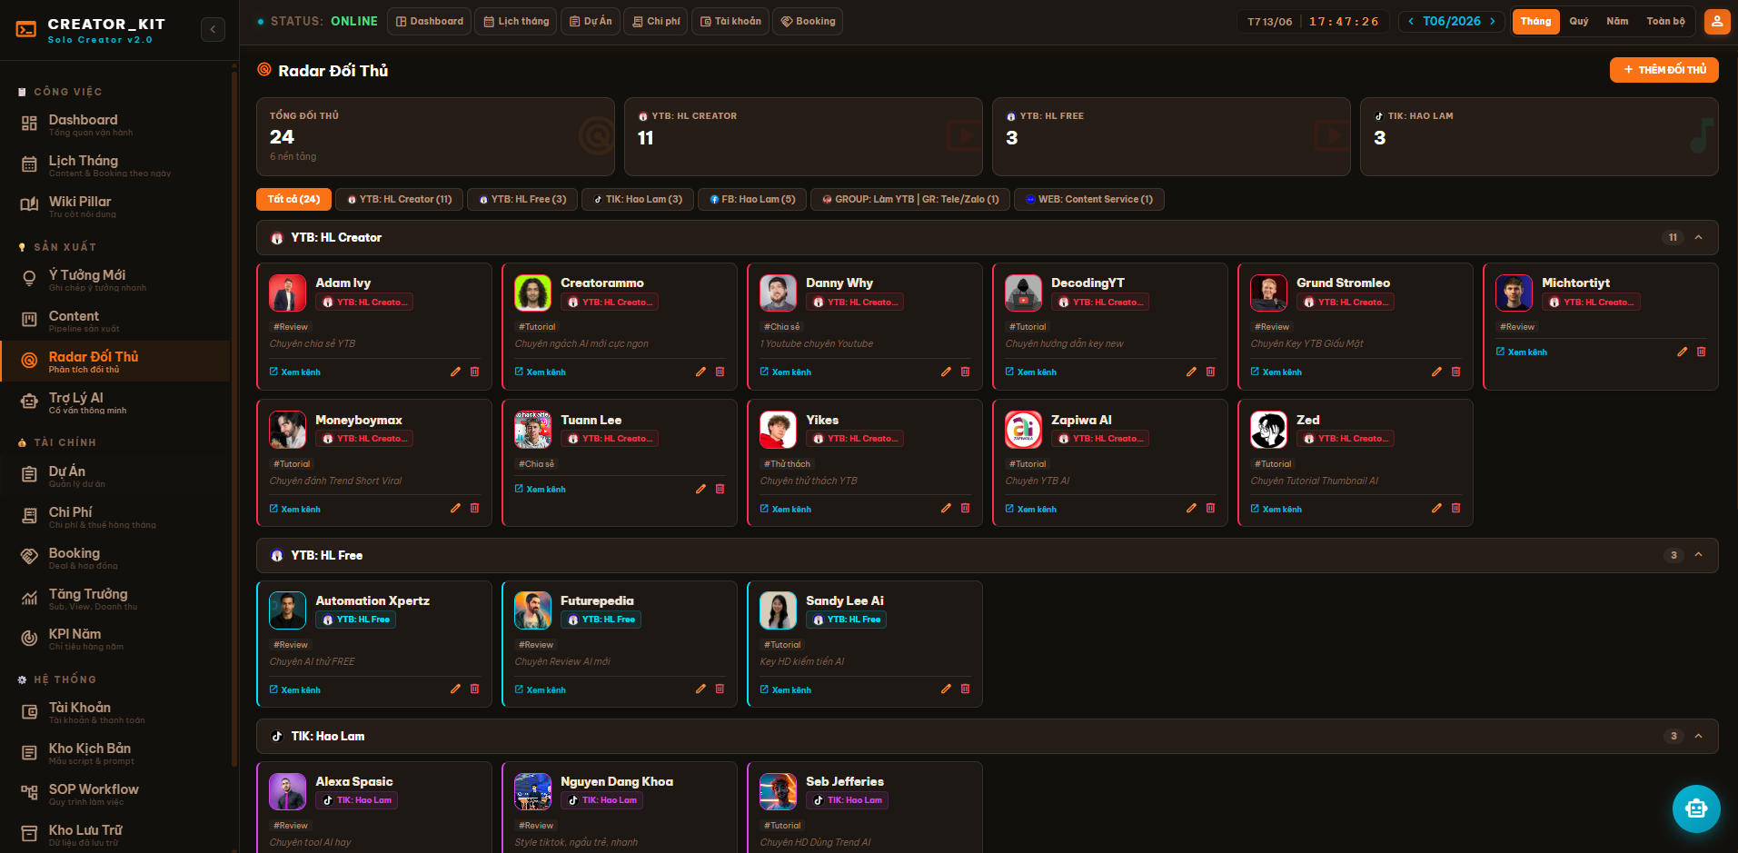Viewport: 1738px width, 853px height.
Task: Open Trợ Lý AI in sidebar
Action: [115, 402]
